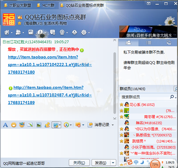Click the 关闭(C) close button
Screen dimensions: 178x168
pyautogui.click(x=79, y=163)
